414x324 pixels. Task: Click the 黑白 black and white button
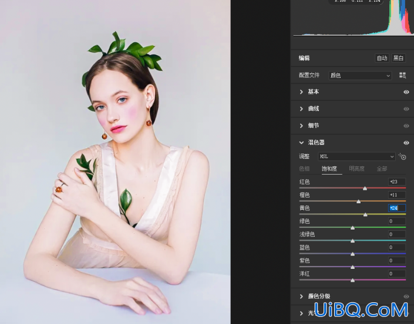398,58
